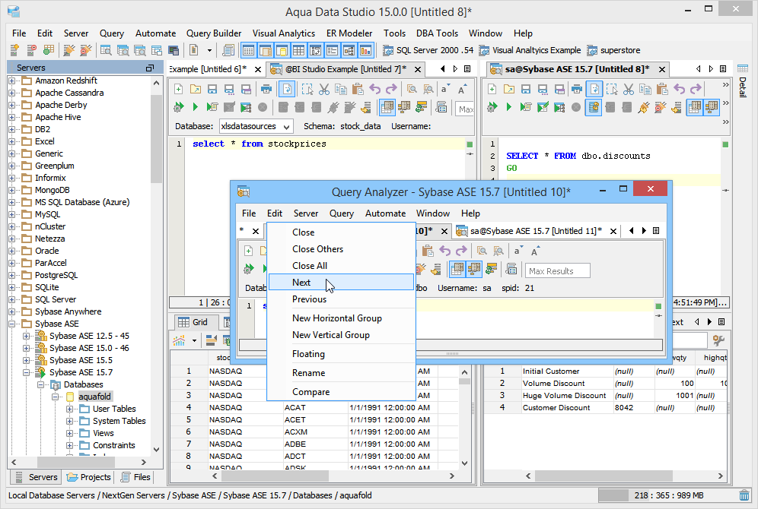Screen dimensions: 758x509
Task: Click the Undo arrow in the floating Query Analyzer toolbar
Action: pyautogui.click(x=444, y=250)
